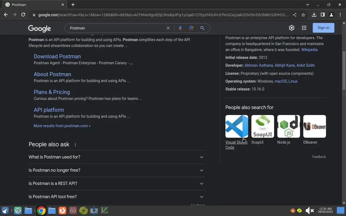Image resolution: width=346 pixels, height=216 pixels.
Task: Share this page from the address bar
Action: tap(295, 15)
